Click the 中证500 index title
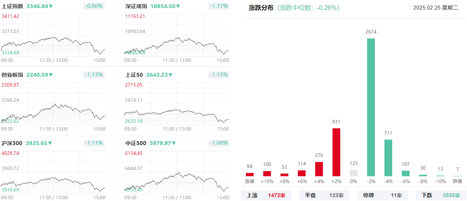The image size is (467, 201). click(136, 143)
